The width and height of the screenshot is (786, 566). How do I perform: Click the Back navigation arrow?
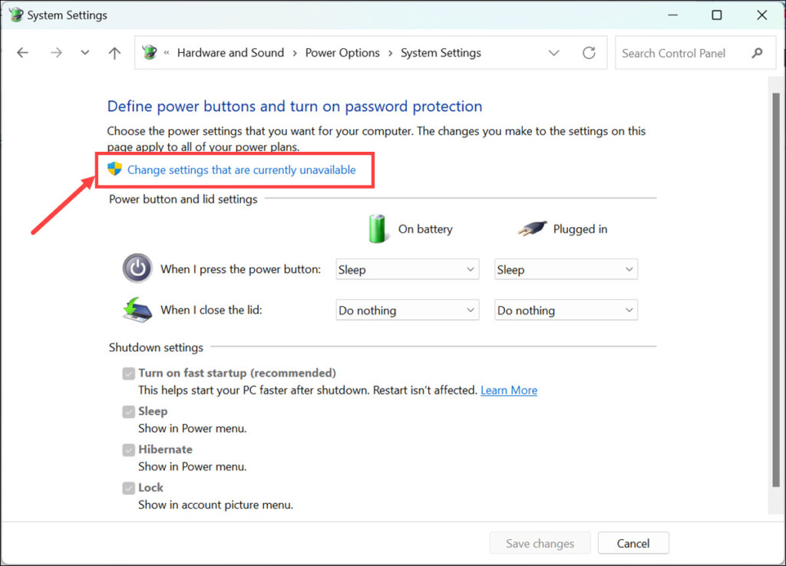click(23, 53)
